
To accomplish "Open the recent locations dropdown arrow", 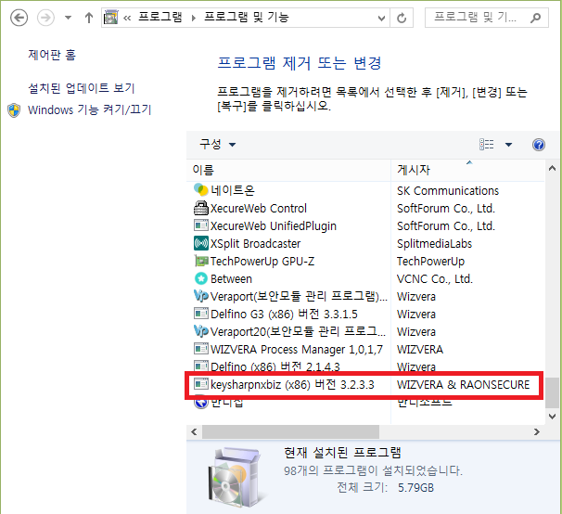I will click(68, 18).
